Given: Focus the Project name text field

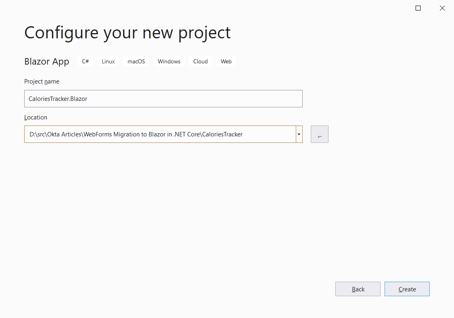Looking at the screenshot, I should click(163, 98).
